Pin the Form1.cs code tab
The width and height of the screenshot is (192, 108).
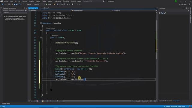point(35,8)
